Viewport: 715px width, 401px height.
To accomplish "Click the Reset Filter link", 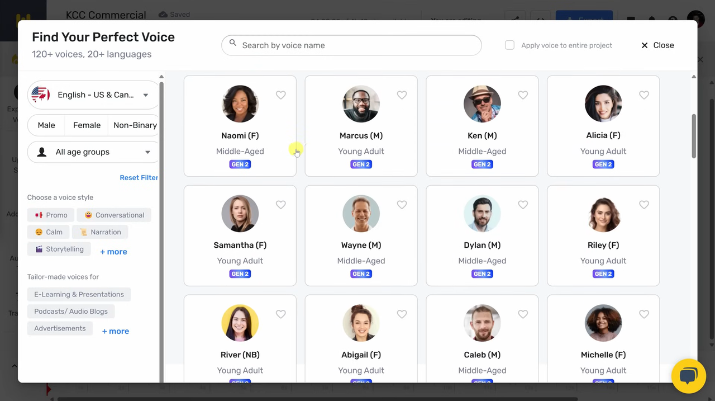I will click(x=139, y=178).
